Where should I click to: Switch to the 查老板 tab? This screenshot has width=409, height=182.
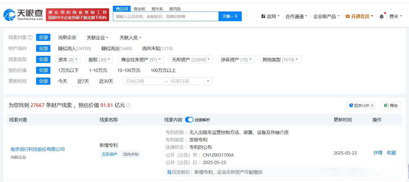139,9
